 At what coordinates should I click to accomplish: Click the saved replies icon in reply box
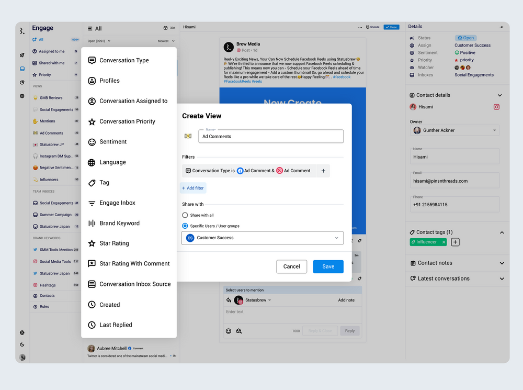[x=239, y=331]
